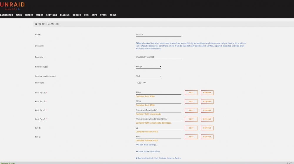Image resolution: width=294 pixels, height=164 pixels.
Task: Expand Show more settings
Action: point(147,145)
